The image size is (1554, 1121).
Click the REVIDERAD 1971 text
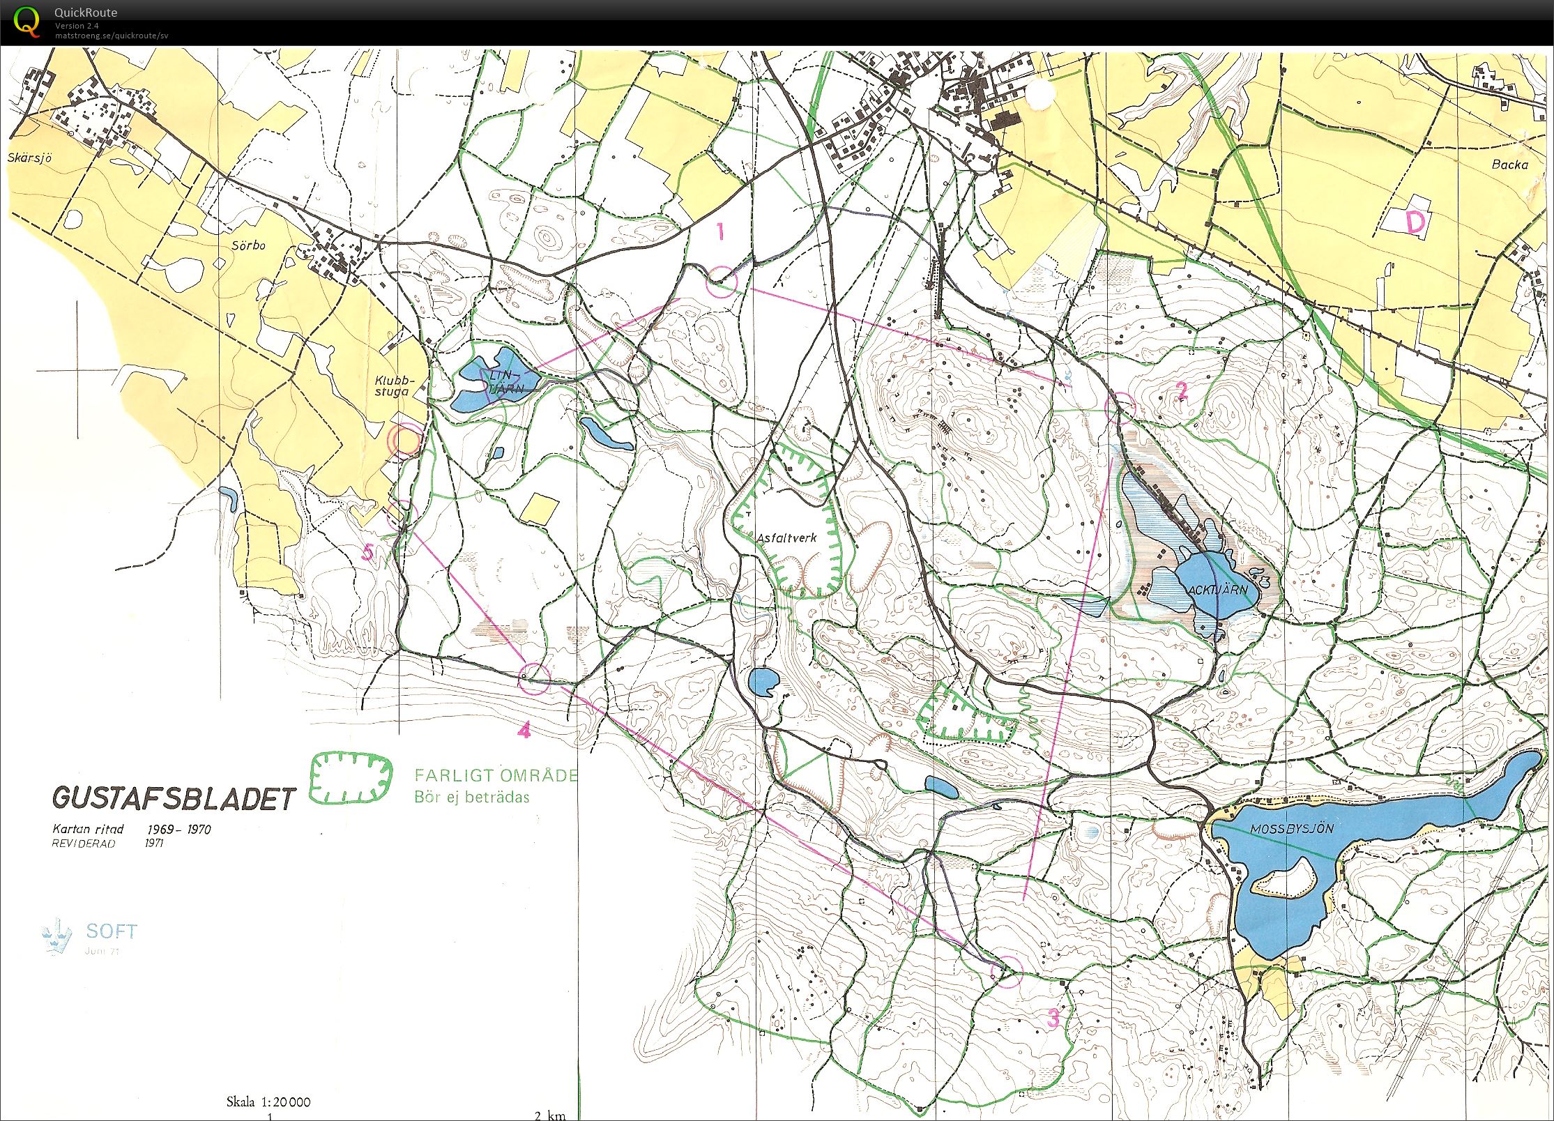107,844
